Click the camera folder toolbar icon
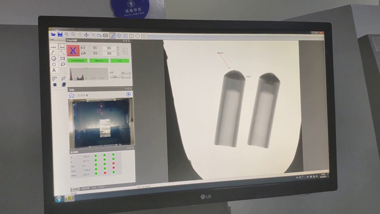 point(99,35)
